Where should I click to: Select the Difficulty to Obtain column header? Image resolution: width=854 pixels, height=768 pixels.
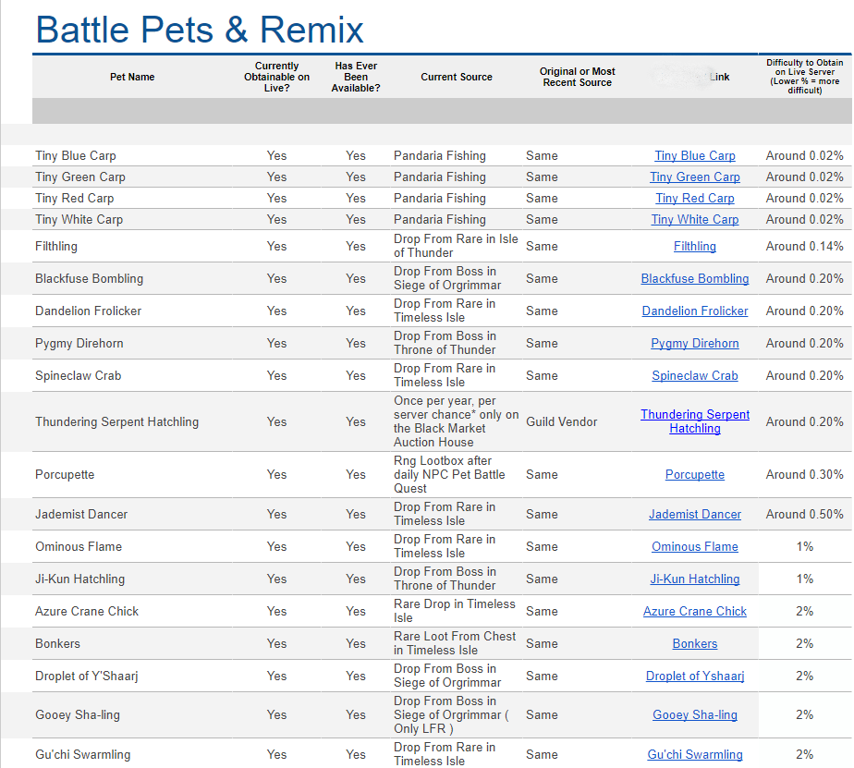(804, 77)
